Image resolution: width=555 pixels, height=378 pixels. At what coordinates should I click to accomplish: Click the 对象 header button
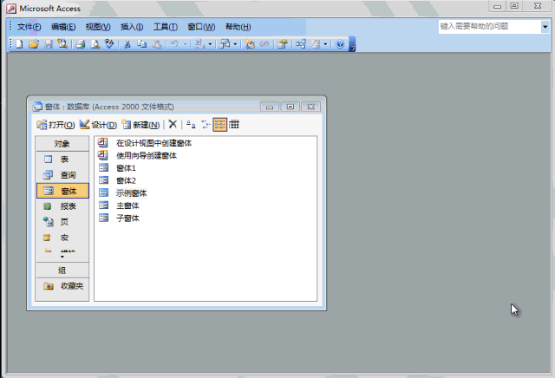click(x=62, y=144)
